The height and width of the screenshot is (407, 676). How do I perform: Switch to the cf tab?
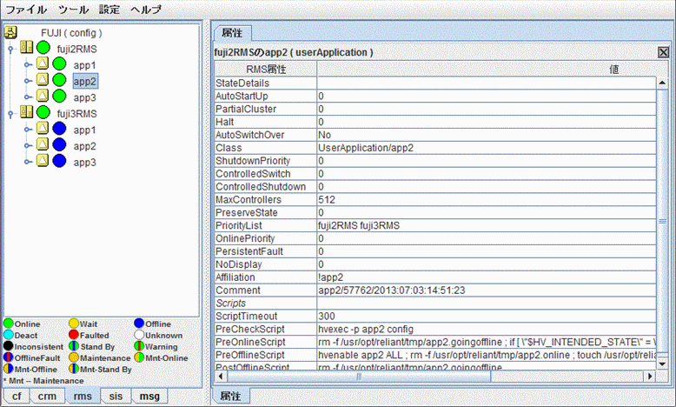tap(17, 397)
